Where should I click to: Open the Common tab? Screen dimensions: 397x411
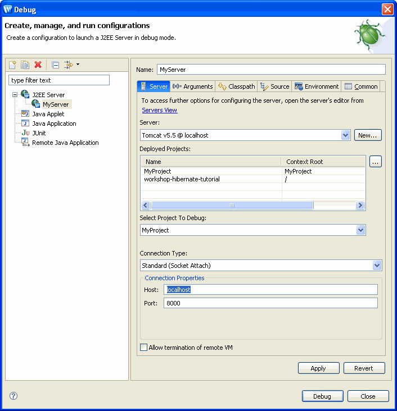tap(361, 86)
